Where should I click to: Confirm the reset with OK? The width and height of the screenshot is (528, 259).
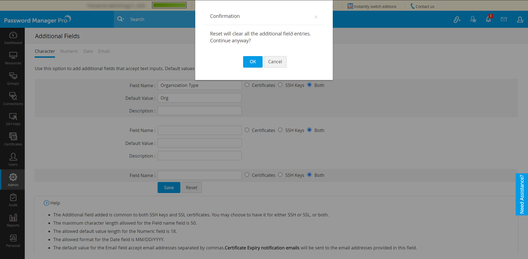252,62
